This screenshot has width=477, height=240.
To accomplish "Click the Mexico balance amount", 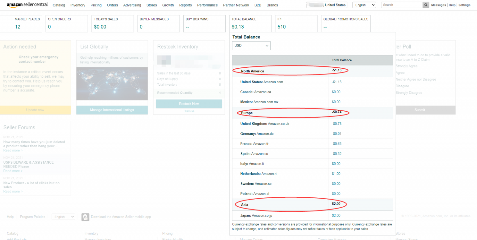I will [336, 102].
